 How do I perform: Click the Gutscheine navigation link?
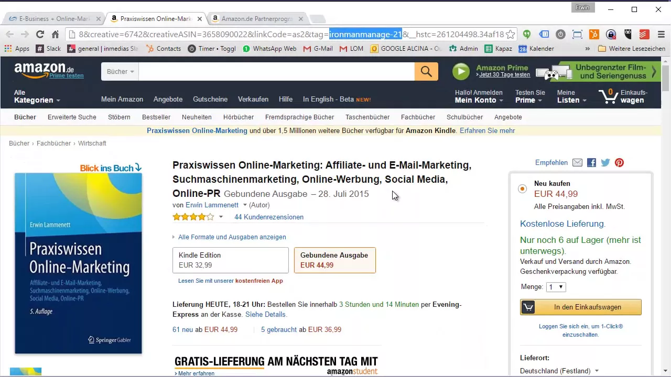pos(210,99)
